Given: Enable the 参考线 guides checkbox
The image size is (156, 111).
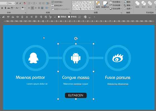Looking at the screenshot, I should click(69, 17).
